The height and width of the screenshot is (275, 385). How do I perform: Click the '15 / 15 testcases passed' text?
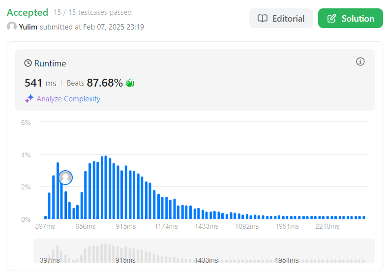coord(93,12)
